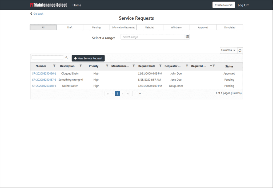Show the Withdrawn requests tab

click(x=176, y=27)
